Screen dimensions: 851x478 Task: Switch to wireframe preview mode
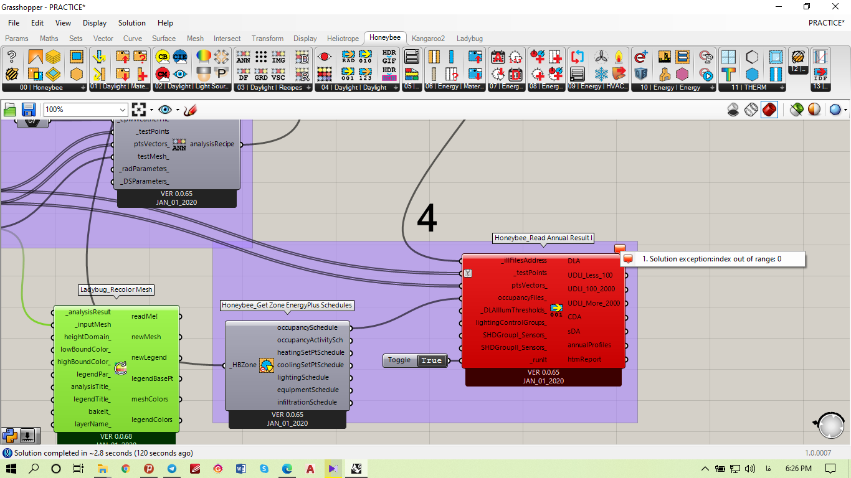point(751,110)
